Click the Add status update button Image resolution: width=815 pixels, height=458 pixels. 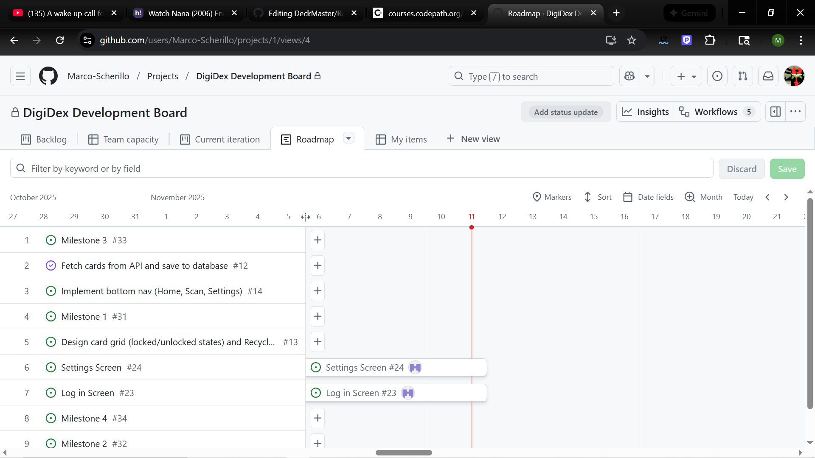566,112
